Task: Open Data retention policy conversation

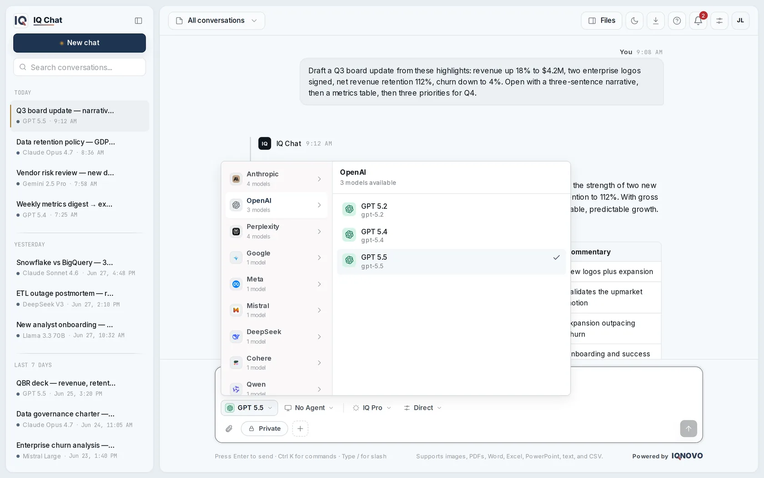Action: pyautogui.click(x=80, y=147)
